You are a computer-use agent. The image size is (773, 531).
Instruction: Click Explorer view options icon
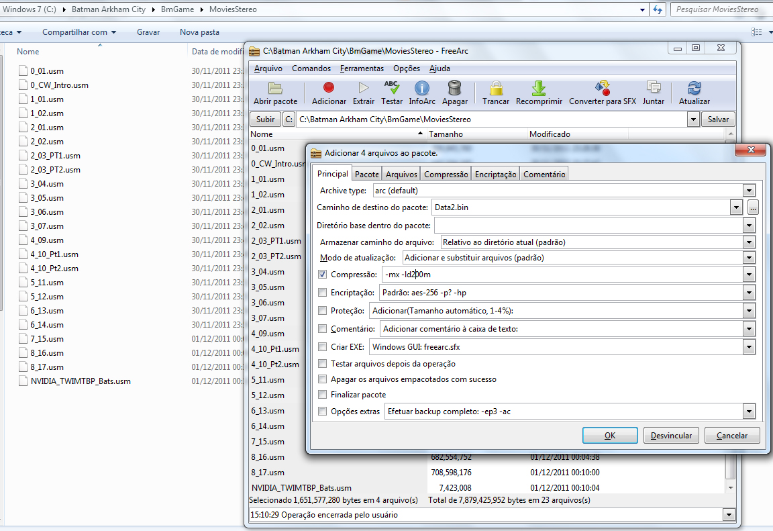(757, 32)
